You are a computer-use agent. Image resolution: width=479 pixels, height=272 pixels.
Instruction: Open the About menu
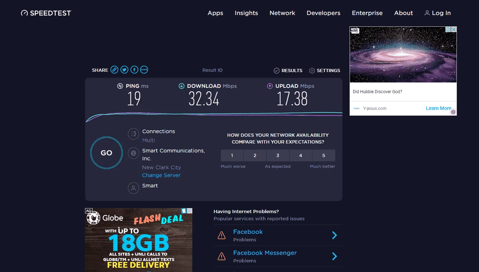pos(404,13)
